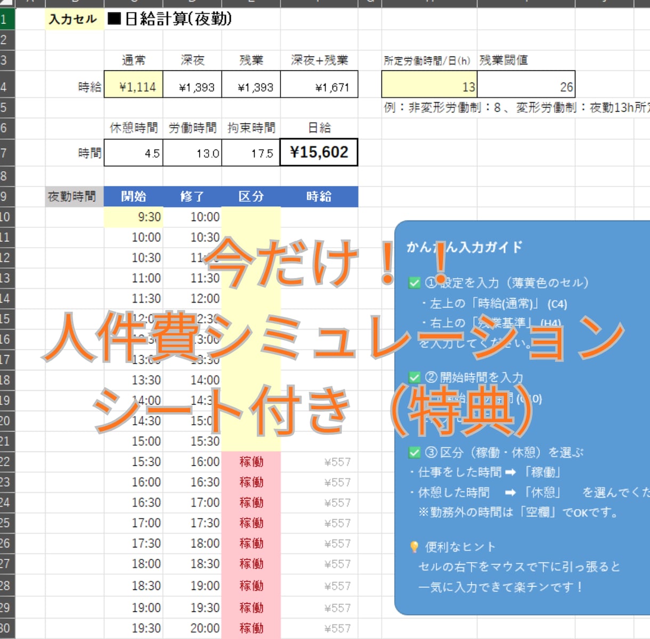This screenshot has width=650, height=639.
Task: Click the 通常 column label
Action: pos(133,60)
